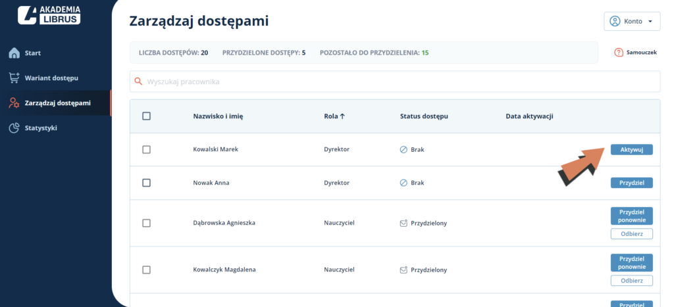Click the Wariant dostępu cart icon

pyautogui.click(x=14, y=78)
